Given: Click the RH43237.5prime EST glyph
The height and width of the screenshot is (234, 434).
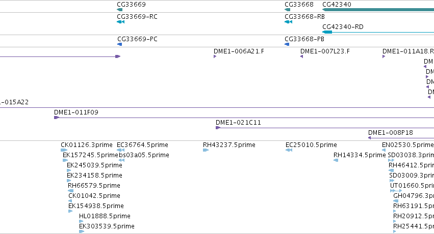Looking at the screenshot, I should tap(206, 150).
